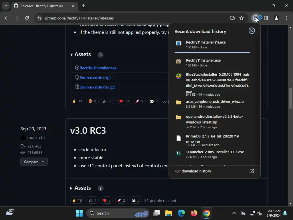This screenshot has width=293, height=220.
Task: Open TLauncher-2.885-Installer download entry
Action: pos(212,154)
